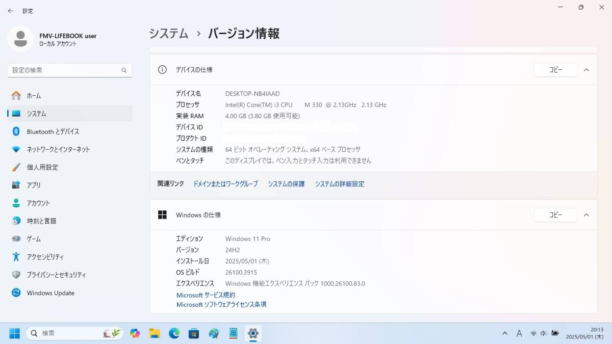Viewport: 612px width, 344px height.
Task: Open Notepad from the taskbar
Action: click(x=233, y=333)
